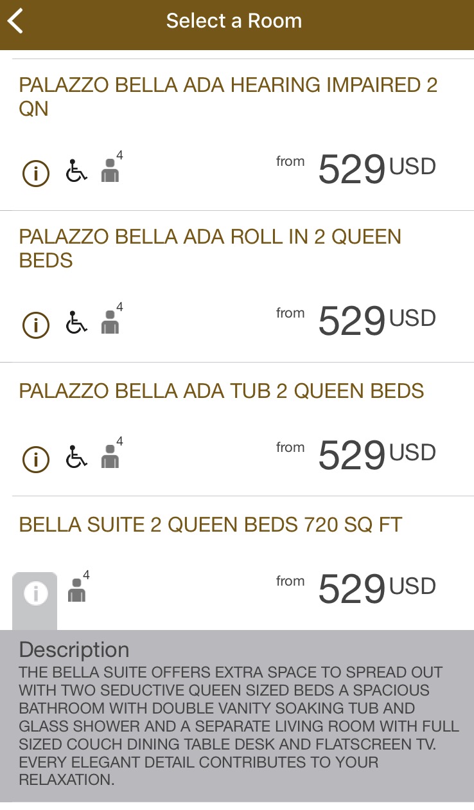The image size is (474, 810).
Task: Tap occupancy icon on ADA Roll In room
Action: tap(110, 323)
